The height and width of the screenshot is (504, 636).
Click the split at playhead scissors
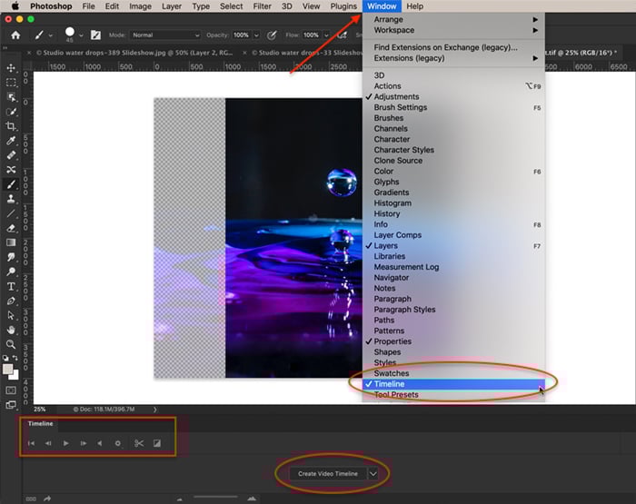pos(139,443)
